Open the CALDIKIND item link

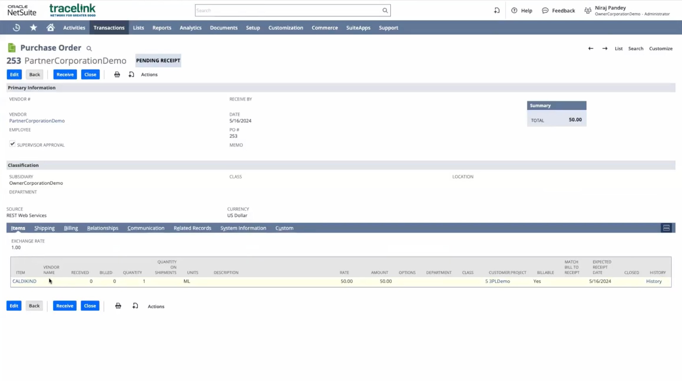pyautogui.click(x=24, y=281)
